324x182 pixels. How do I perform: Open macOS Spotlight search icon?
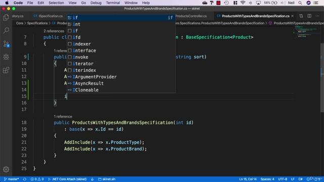point(300,3)
